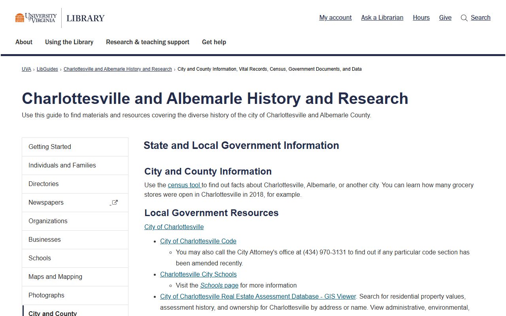Click City and County Information heading
This screenshot has height=316, width=506.
[208, 171]
